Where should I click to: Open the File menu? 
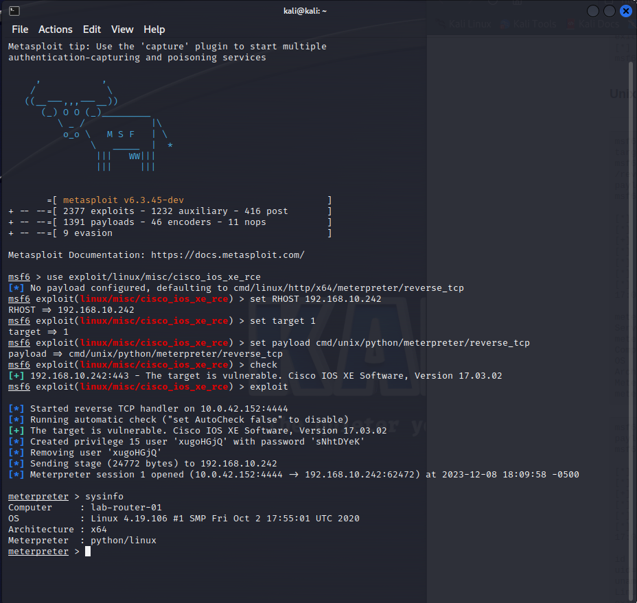(20, 29)
